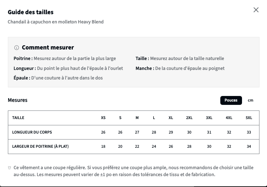Select the LARGEUR DE POITRINE (À PLAT) row label
The height and width of the screenshot is (187, 267).
[40, 146]
